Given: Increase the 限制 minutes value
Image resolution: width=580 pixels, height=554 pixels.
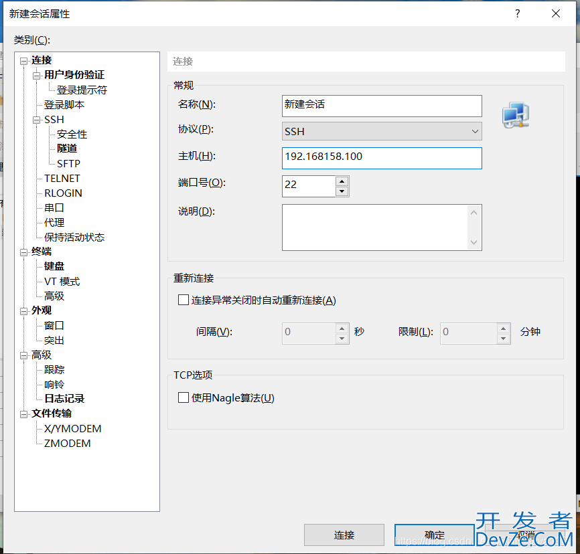Looking at the screenshot, I should (x=504, y=329).
